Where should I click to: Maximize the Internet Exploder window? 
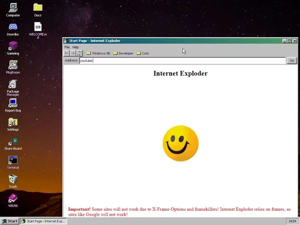[289, 41]
